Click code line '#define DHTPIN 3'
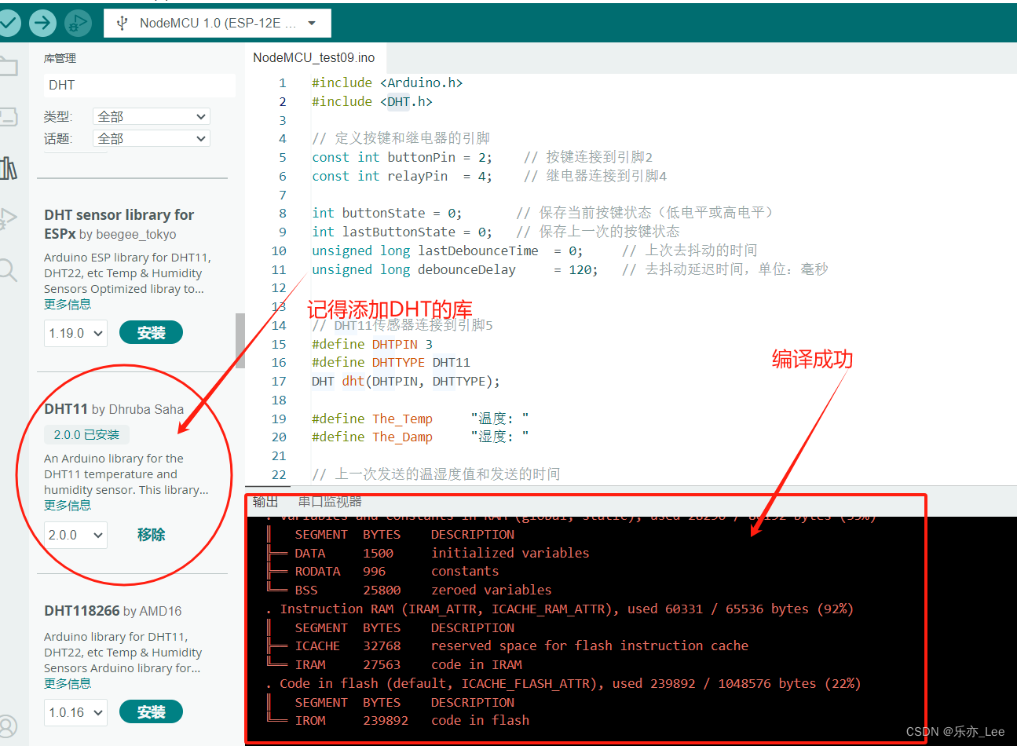The image size is (1017, 746). pos(371,344)
